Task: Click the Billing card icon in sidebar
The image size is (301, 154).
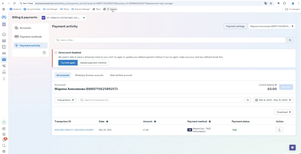Action: (x=4, y=59)
